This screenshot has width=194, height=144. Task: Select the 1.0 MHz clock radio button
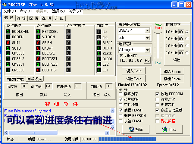[187, 32]
